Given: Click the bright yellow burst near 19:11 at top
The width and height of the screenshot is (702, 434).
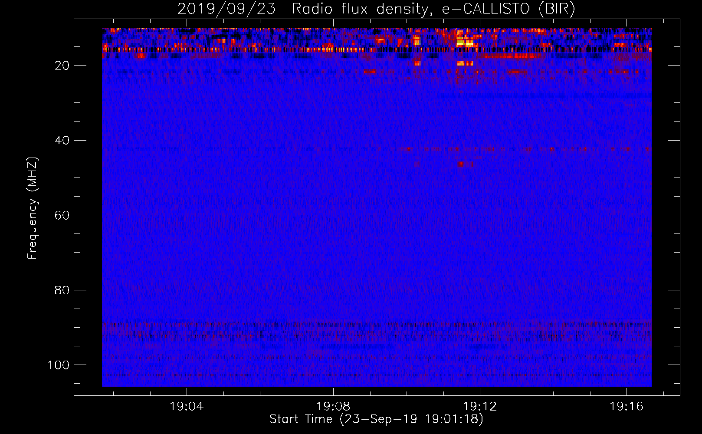Looking at the screenshot, I should click(x=466, y=43).
